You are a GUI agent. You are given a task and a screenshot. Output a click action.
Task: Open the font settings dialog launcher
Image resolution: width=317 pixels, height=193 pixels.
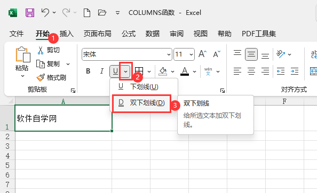(x=223, y=91)
